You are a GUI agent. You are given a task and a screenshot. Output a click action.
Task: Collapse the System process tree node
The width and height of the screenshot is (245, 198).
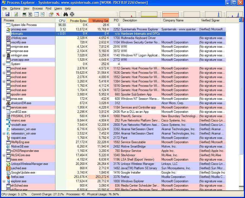tap(4, 64)
